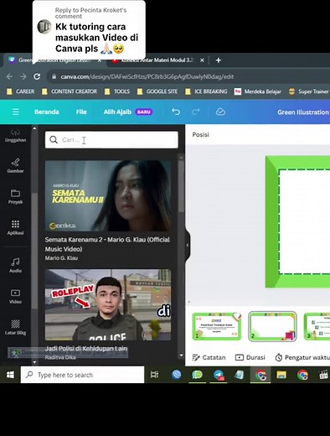Go back in the browser

click(9, 76)
